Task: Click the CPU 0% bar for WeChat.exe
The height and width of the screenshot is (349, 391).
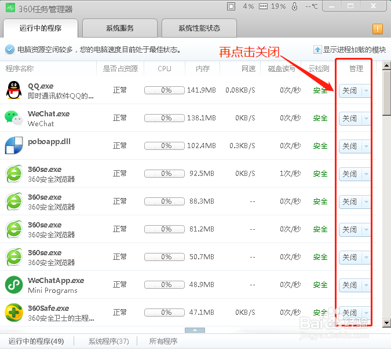Action: 165,118
